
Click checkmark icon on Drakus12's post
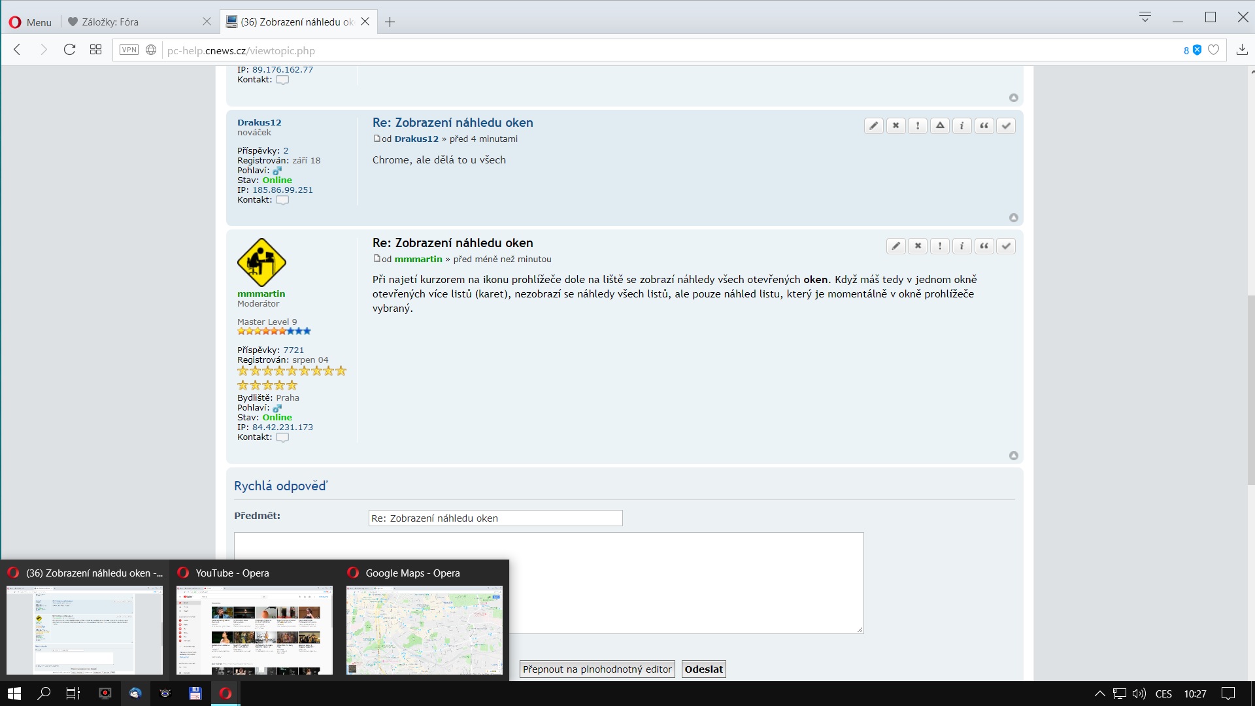(1006, 126)
